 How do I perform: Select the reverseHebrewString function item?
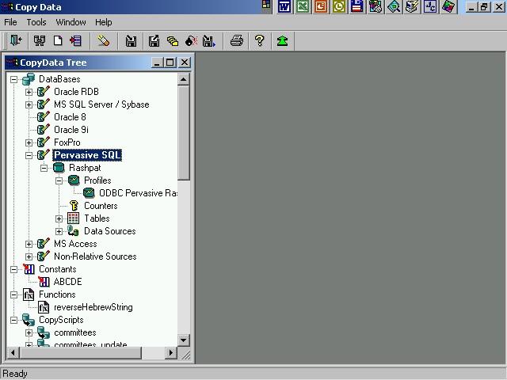(x=93, y=307)
